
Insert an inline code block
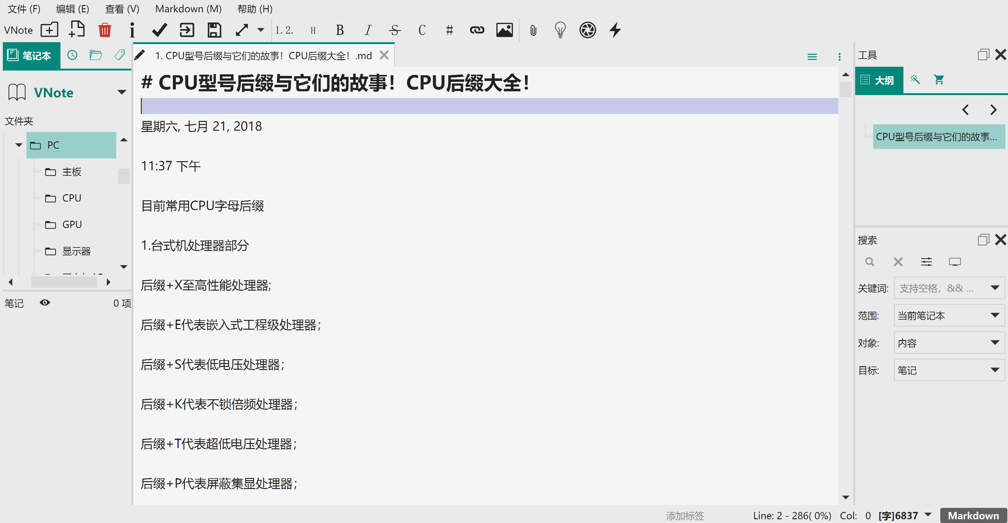[x=422, y=30]
